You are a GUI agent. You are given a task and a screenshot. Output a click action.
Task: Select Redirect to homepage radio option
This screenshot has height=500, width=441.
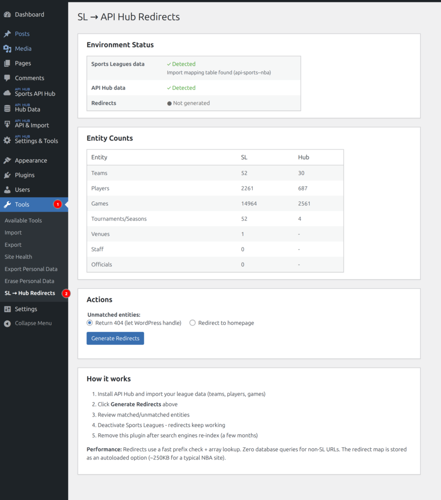(193, 323)
